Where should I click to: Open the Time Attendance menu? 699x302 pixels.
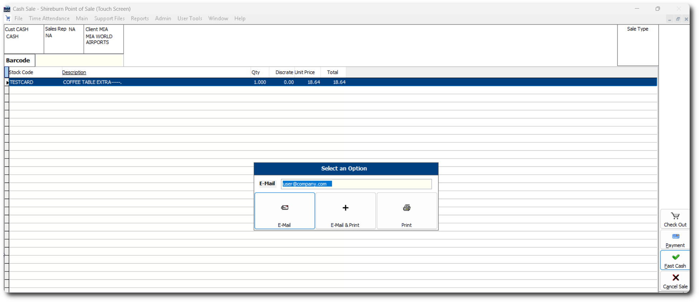pyautogui.click(x=49, y=18)
